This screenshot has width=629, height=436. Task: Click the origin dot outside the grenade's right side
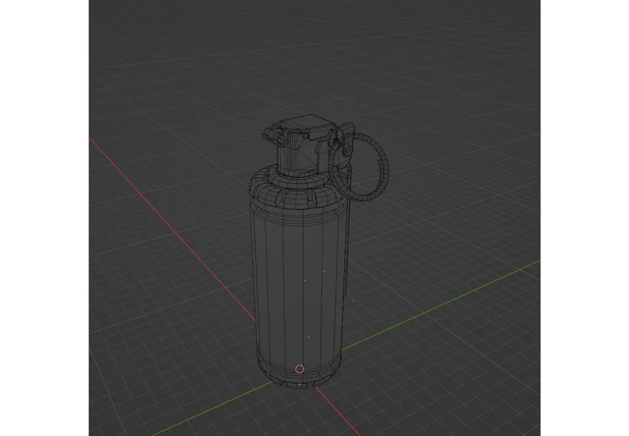click(353, 301)
